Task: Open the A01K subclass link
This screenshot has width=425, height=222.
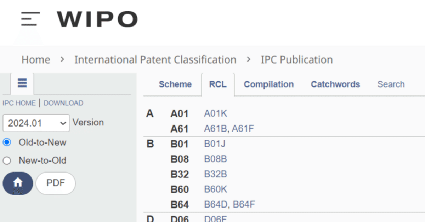Action: click(216, 114)
